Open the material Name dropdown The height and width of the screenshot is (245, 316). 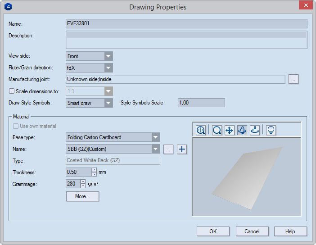pos(156,149)
